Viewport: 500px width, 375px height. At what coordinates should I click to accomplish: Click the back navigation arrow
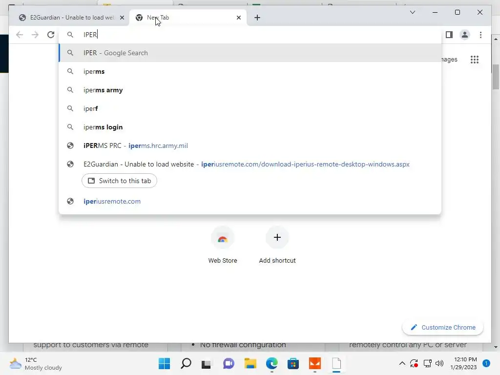pyautogui.click(x=20, y=35)
